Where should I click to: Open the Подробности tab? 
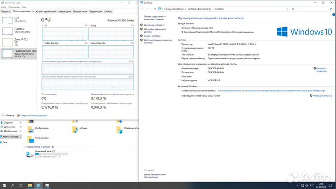95,12
